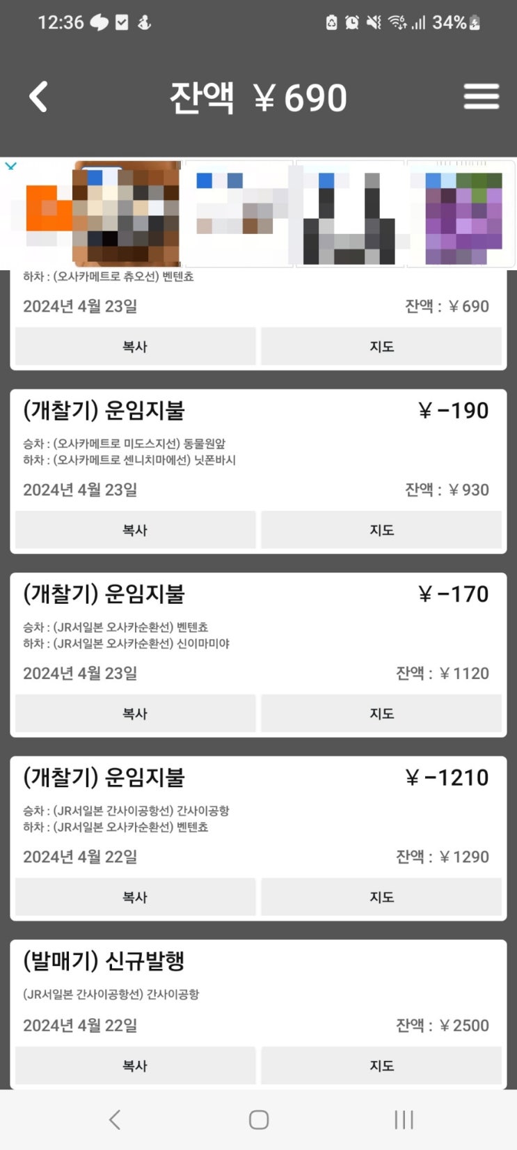Tap the back arrow in header
Image resolution: width=517 pixels, height=1150 pixels.
tap(39, 97)
